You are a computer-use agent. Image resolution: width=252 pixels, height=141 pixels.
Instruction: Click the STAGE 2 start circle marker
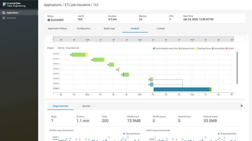(x=108, y=65)
